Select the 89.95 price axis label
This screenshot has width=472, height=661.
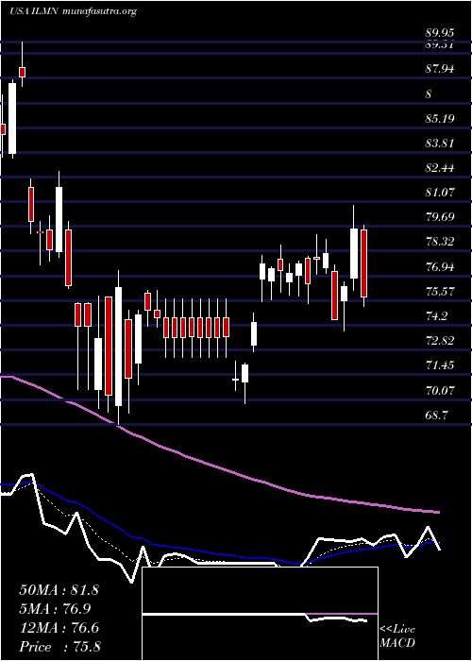(x=441, y=34)
